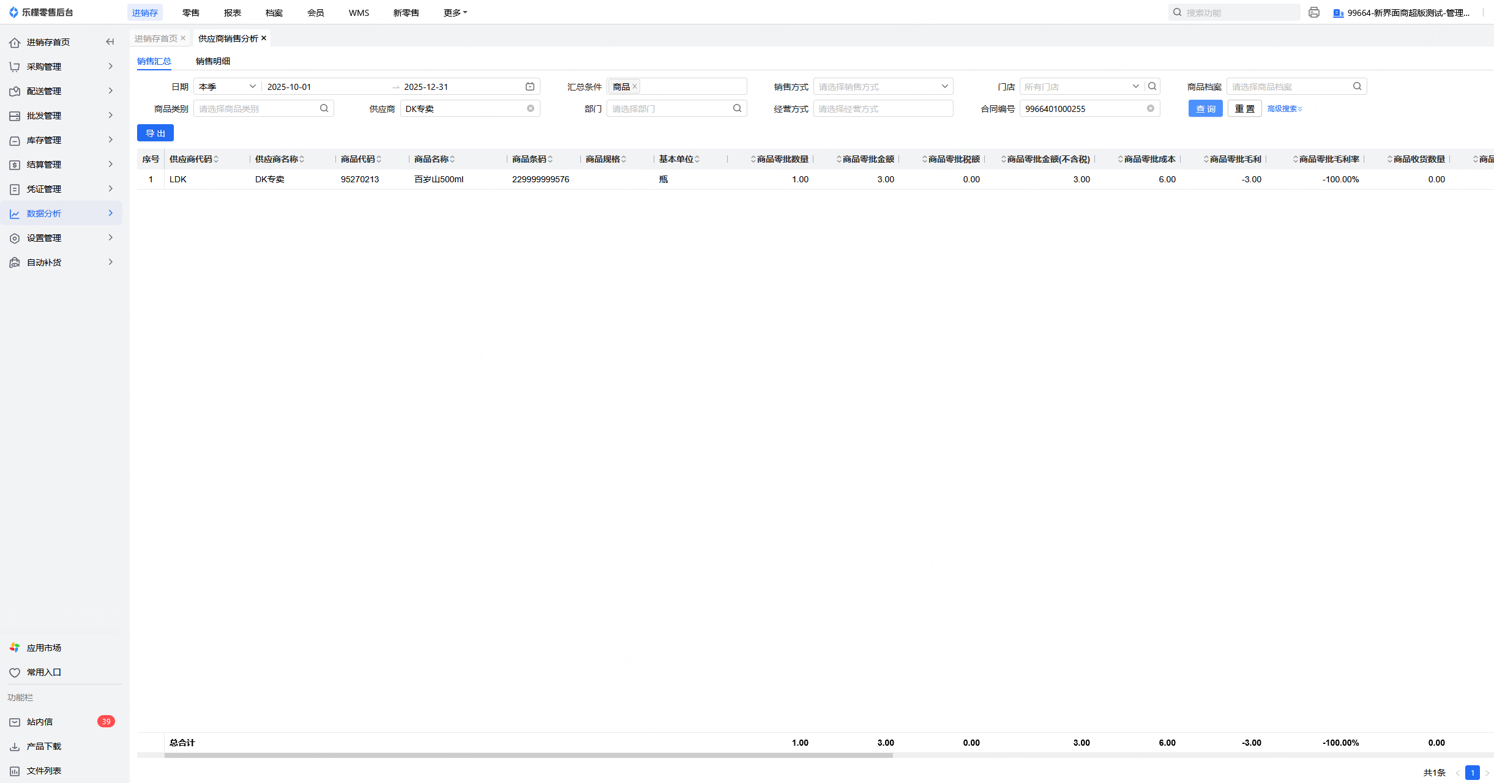
Task: Open 站内信 inbox in sidebar
Action: pos(40,722)
